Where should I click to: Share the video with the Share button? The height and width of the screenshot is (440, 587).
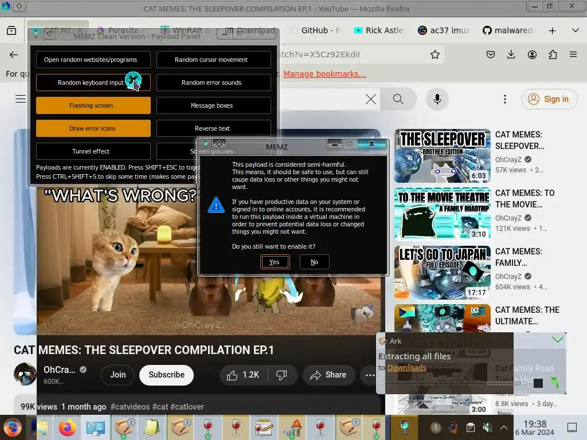click(328, 375)
